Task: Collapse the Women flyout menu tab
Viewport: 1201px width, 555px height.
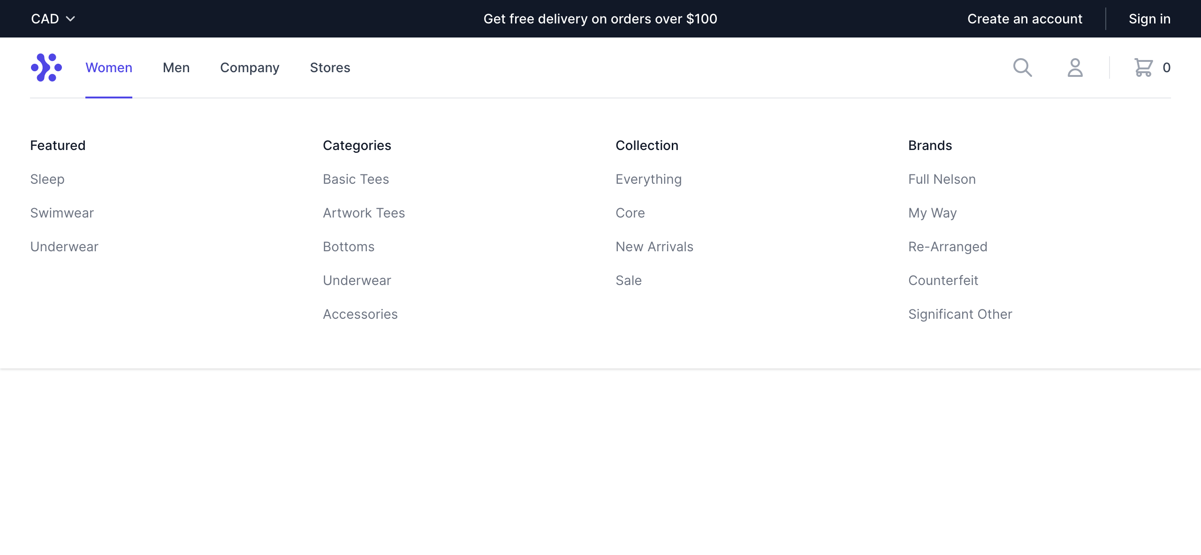Action: point(109,67)
